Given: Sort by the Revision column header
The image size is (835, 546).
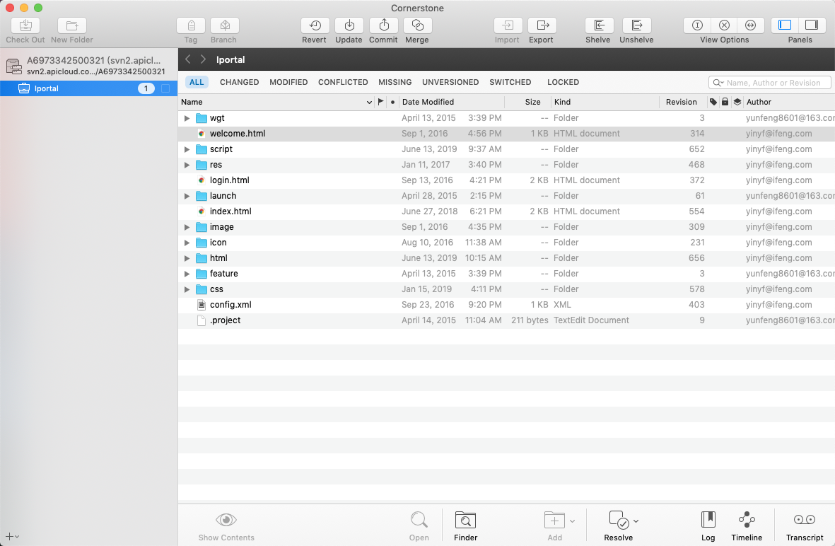Looking at the screenshot, I should click(683, 102).
